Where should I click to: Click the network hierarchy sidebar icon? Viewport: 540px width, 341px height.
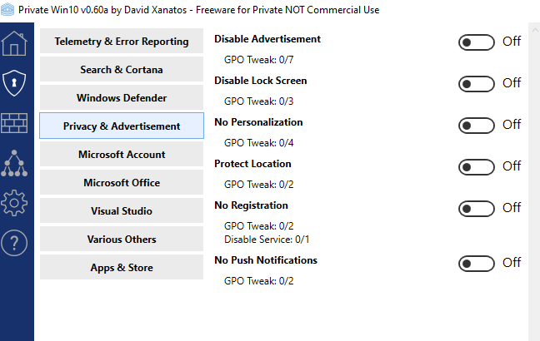click(15, 162)
